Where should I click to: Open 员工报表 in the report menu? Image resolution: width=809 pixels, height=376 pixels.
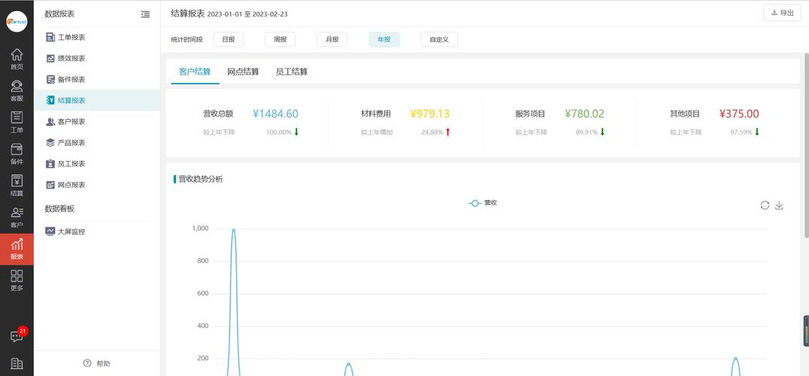(97, 163)
